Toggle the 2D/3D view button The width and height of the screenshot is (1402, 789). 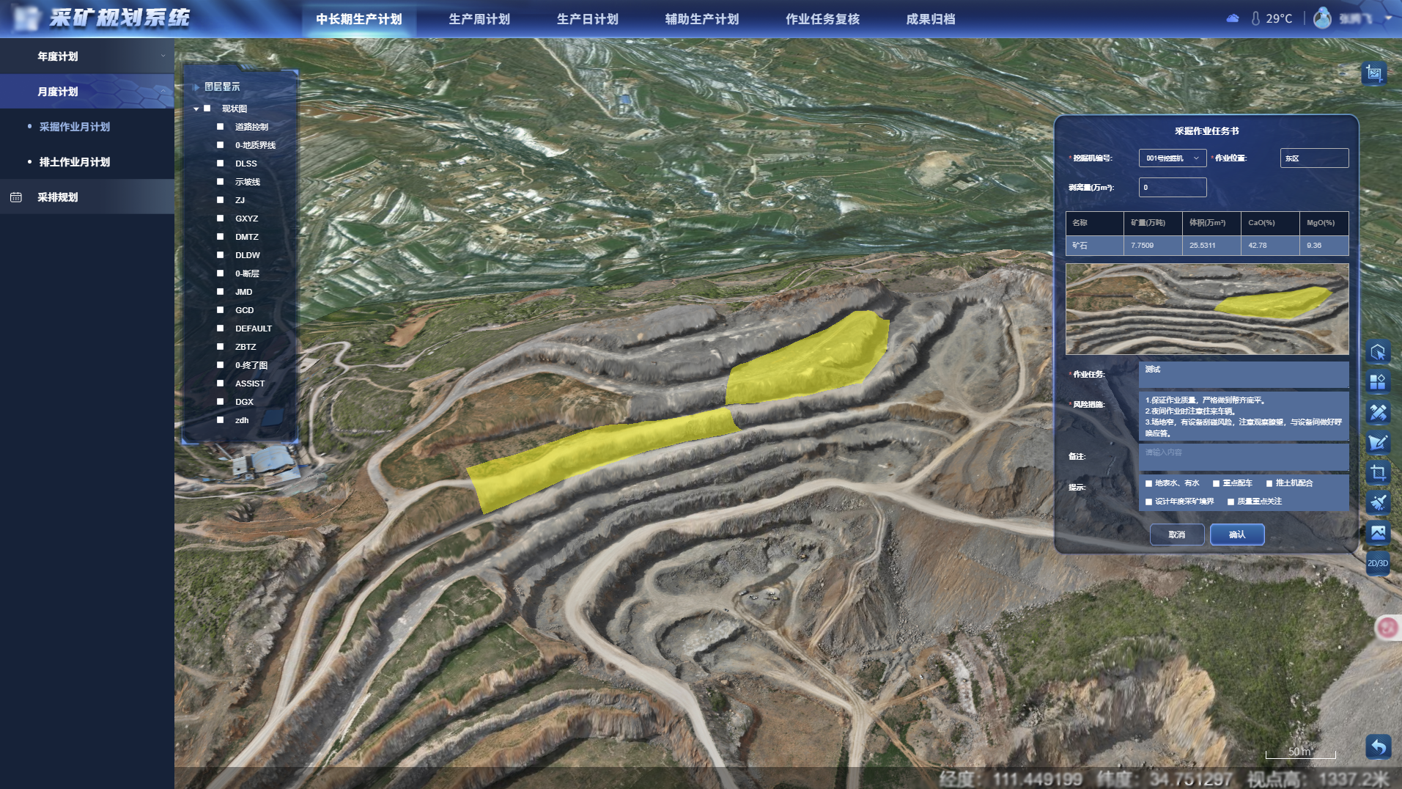[x=1378, y=563]
